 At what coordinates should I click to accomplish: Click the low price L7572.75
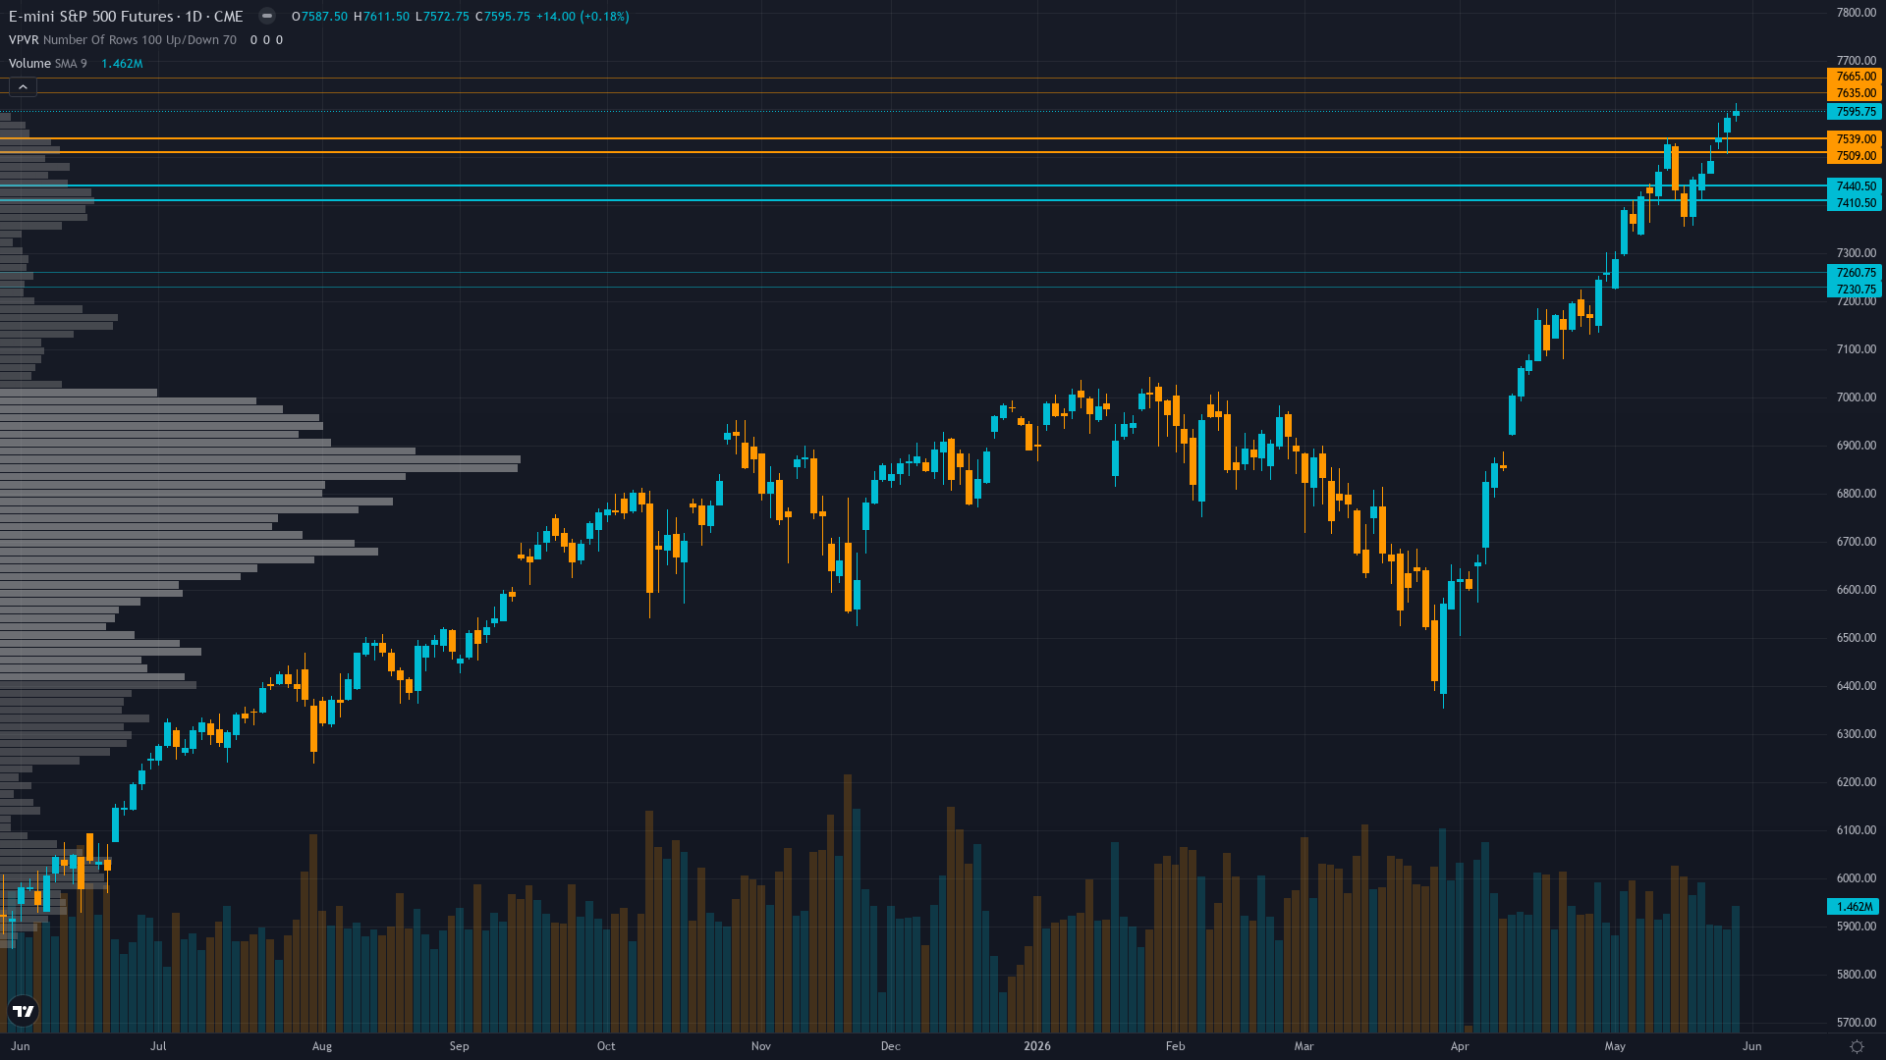pyautogui.click(x=442, y=17)
